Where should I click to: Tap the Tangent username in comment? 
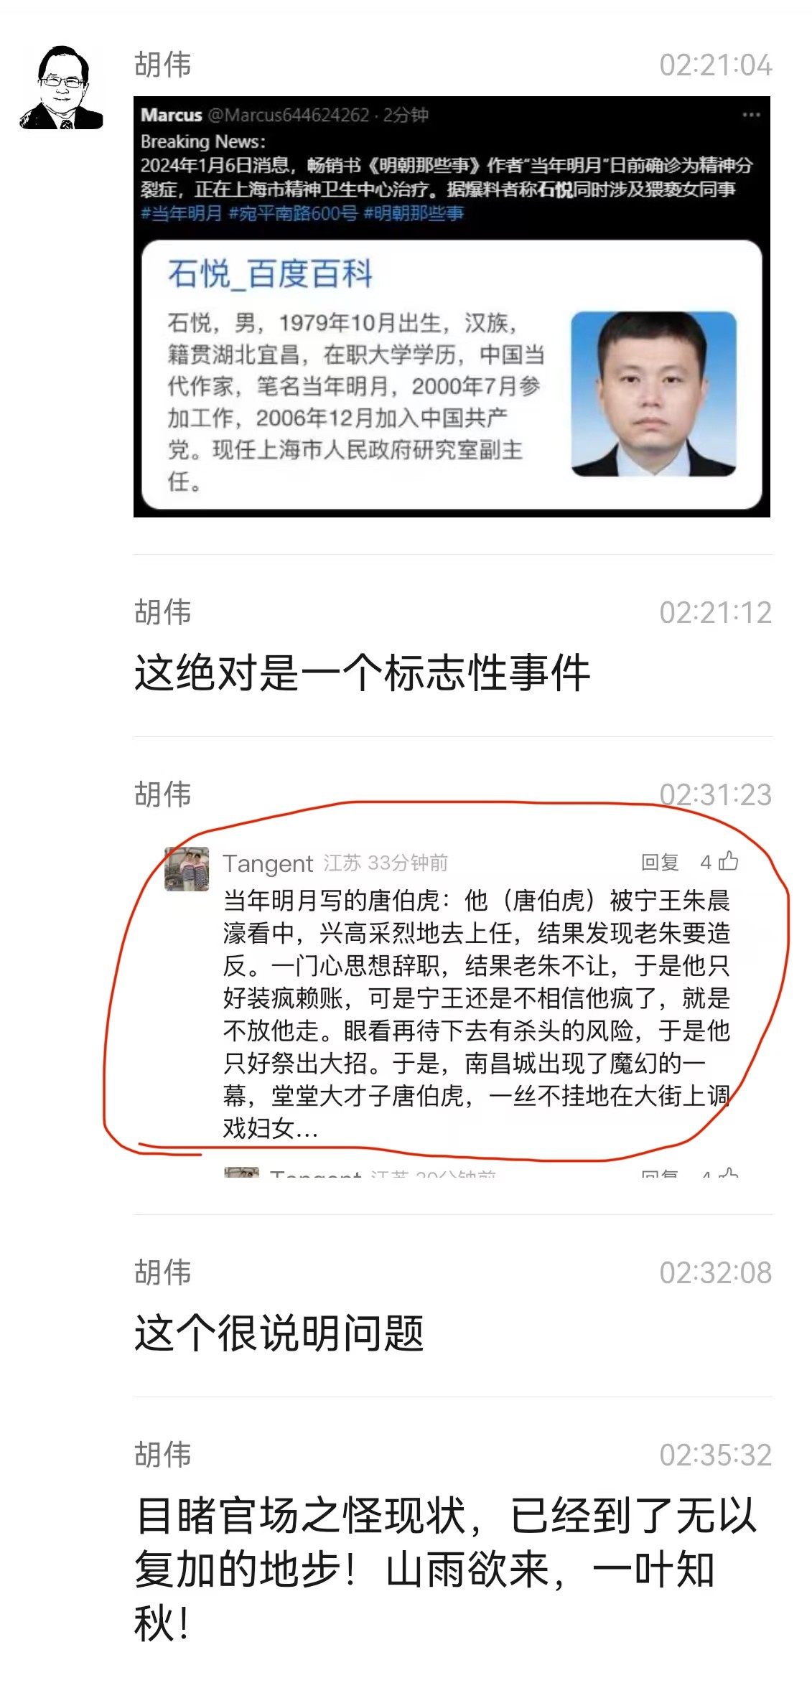click(x=268, y=863)
